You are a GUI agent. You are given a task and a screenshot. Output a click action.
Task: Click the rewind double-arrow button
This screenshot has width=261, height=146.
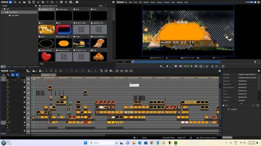click(x=180, y=66)
